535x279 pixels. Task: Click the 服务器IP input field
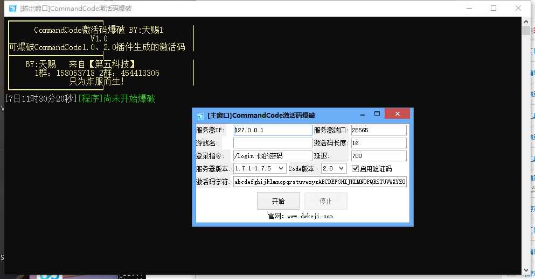point(273,130)
